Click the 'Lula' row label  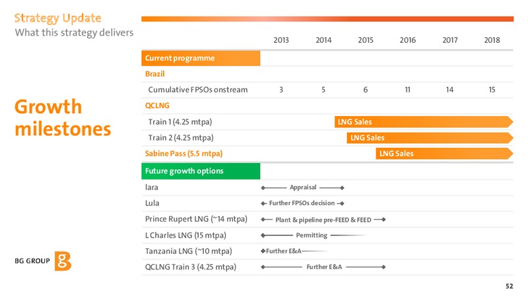[x=152, y=203]
